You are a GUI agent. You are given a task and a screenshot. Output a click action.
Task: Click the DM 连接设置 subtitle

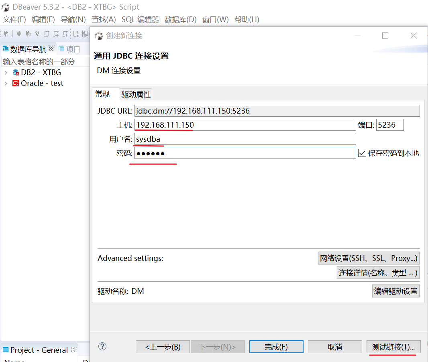[x=119, y=71]
